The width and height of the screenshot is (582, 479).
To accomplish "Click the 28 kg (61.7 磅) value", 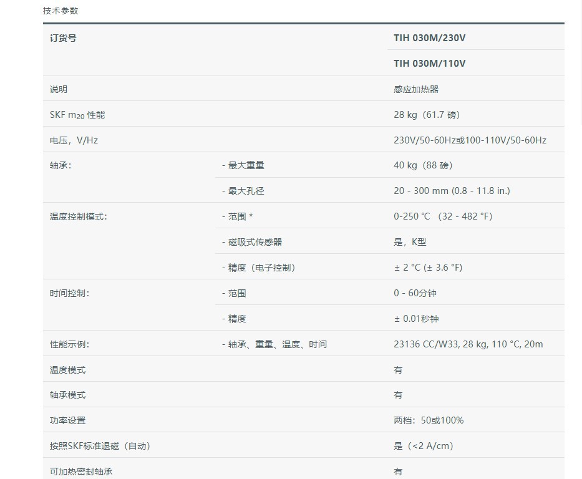I will 427,115.
